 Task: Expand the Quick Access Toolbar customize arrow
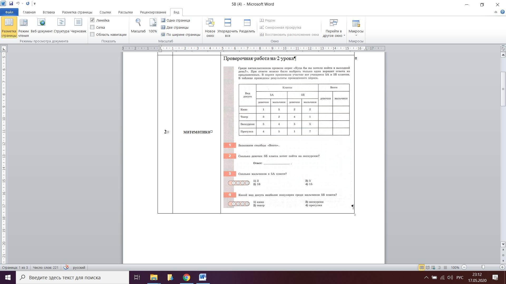[35, 4]
